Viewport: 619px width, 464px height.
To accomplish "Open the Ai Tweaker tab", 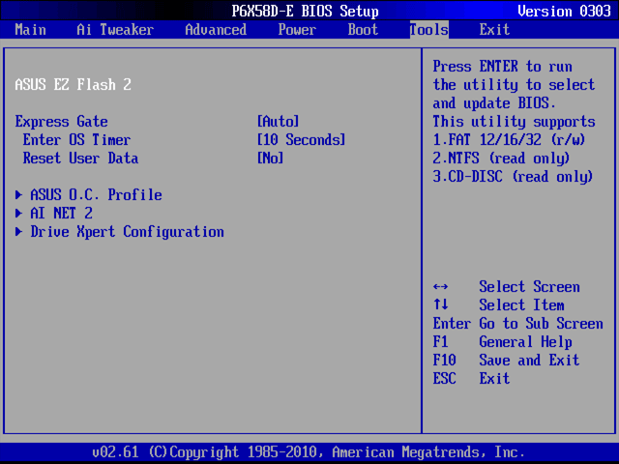I will pyautogui.click(x=115, y=30).
